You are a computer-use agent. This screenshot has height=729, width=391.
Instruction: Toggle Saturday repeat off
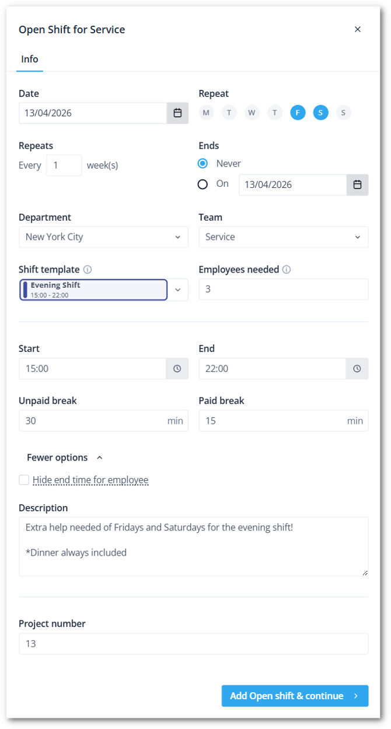pos(320,113)
